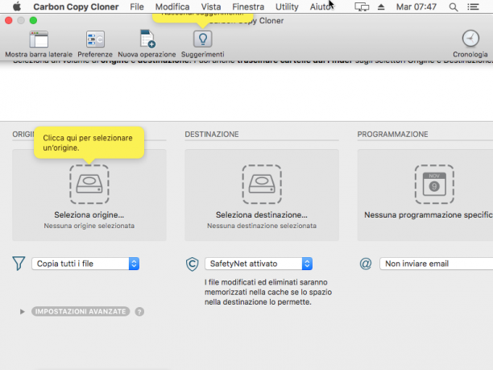This screenshot has width=493, height=370.
Task: Click the PROGRAMMAZIONE section heading
Action: (x=392, y=135)
